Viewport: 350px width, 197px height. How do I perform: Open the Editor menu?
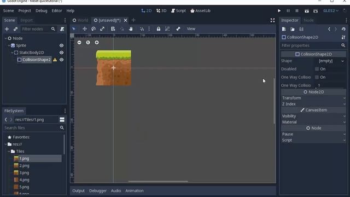tap(57, 11)
